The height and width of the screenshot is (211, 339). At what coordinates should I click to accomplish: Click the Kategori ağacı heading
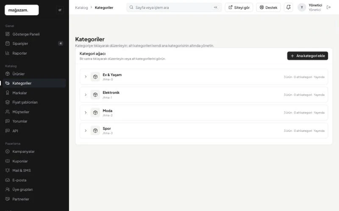(x=92, y=54)
